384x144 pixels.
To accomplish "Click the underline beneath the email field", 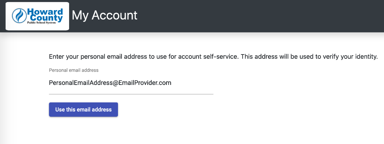I will click(x=131, y=94).
